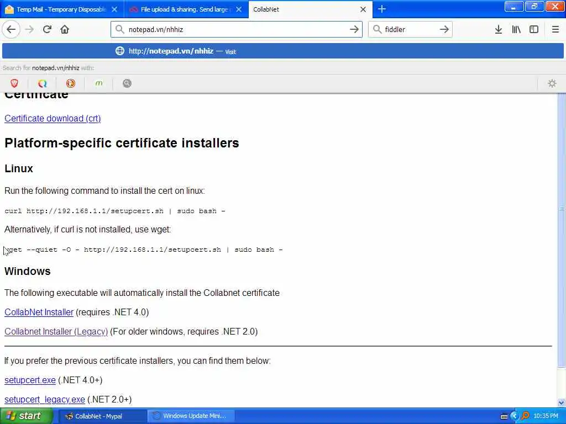
Task: Click the wget --quiet command text
Action: [143, 250]
